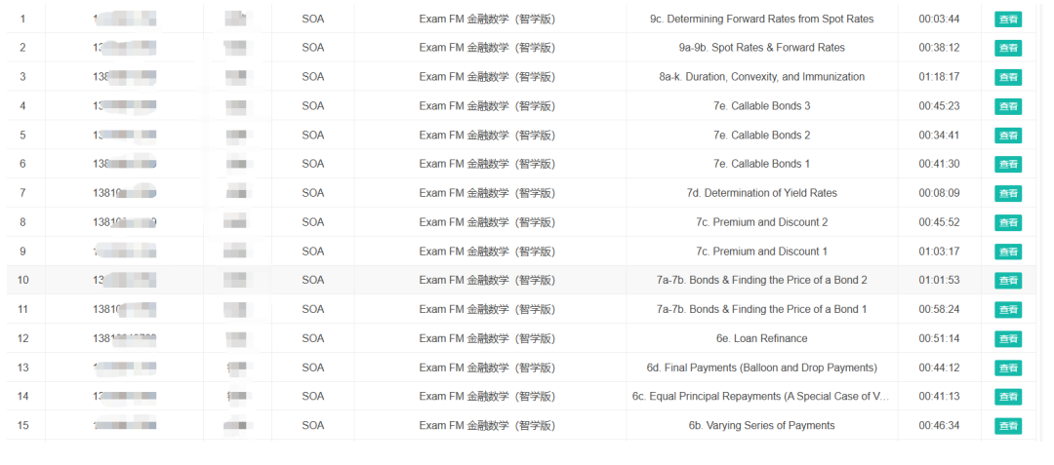
Task: Open 查看 for Callable Bonds 1
Action: tap(1008, 164)
